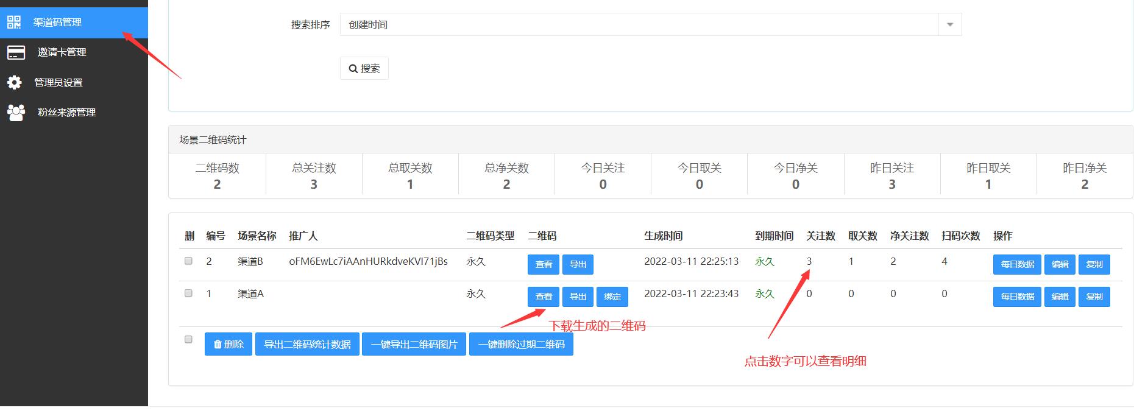Toggle the select-all checkbox beside 删除
This screenshot has height=411, width=1134.
pos(188,340)
